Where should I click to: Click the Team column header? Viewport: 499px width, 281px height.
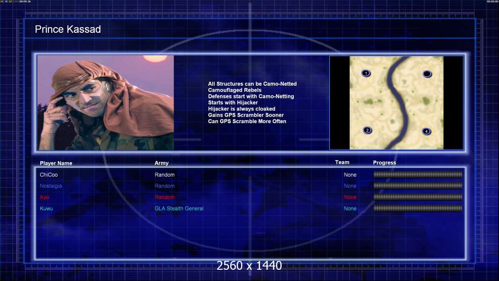342,163
